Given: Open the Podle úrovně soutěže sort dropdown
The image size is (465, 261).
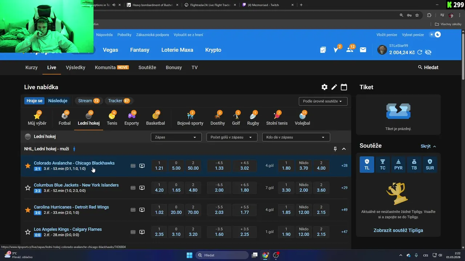Looking at the screenshot, I should (x=323, y=101).
